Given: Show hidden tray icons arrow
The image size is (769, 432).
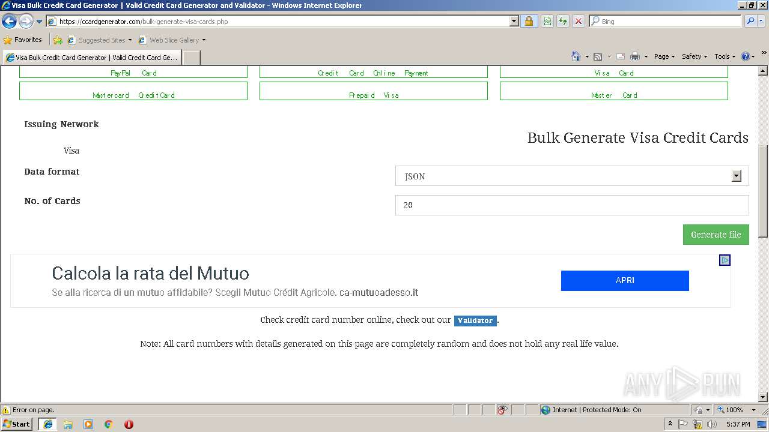Looking at the screenshot, I should pos(670,424).
